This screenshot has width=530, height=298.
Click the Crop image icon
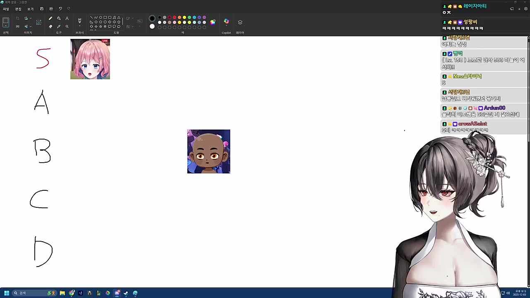(x=17, y=18)
